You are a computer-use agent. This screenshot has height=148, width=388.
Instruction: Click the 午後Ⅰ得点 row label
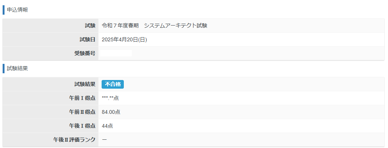click(x=82, y=126)
